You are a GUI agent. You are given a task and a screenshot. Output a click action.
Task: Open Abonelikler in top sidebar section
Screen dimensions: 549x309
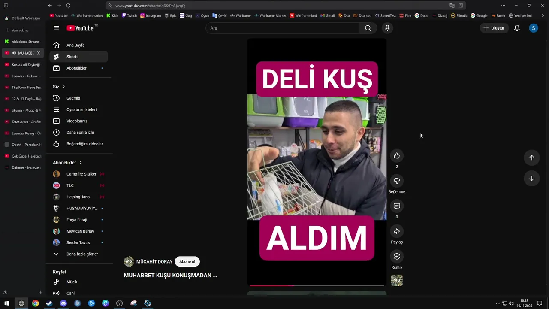pos(78,68)
